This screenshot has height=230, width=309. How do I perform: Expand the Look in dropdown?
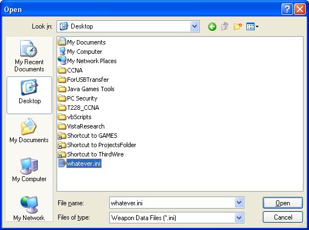tap(194, 26)
